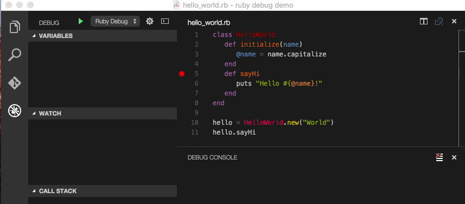465x204 pixels.
Task: Click line number 1 in the gutter
Action: 196,35
